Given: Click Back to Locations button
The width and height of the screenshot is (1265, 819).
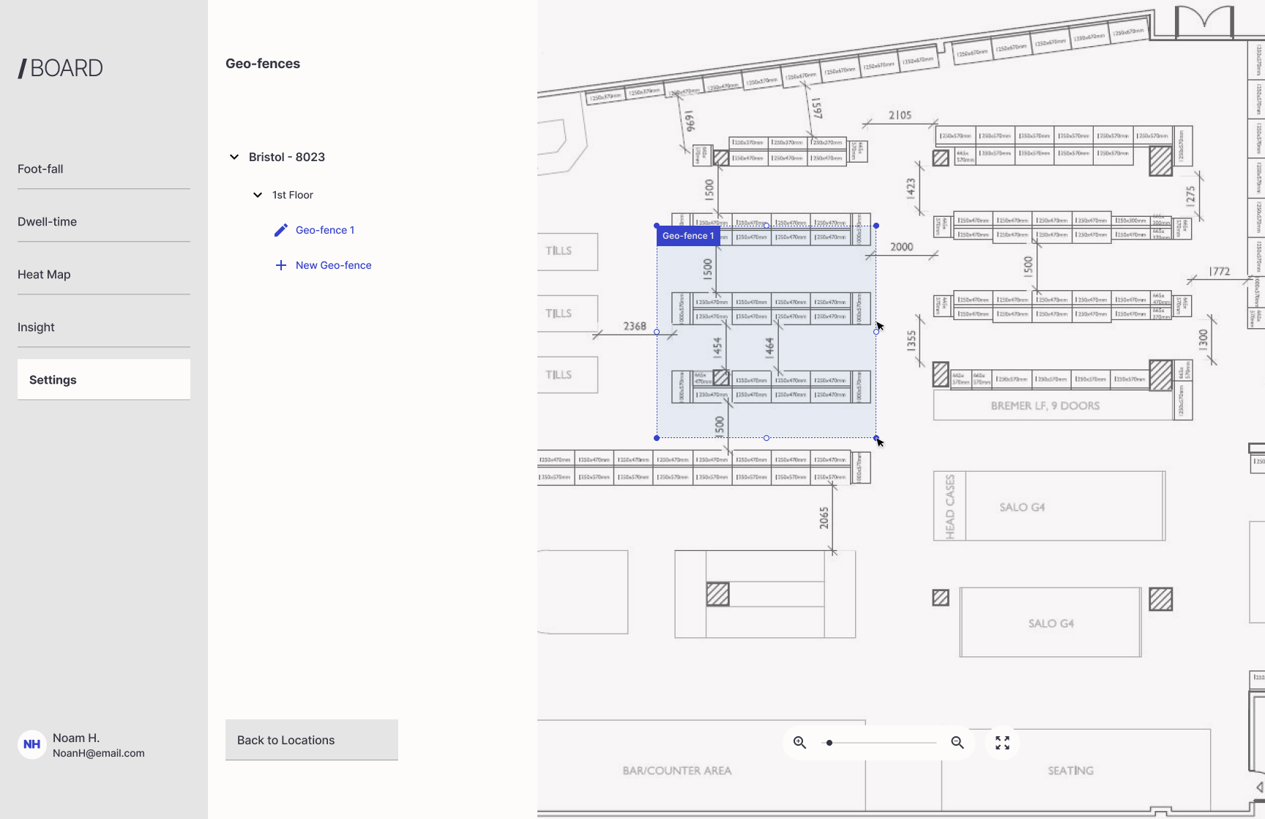Looking at the screenshot, I should coord(312,740).
